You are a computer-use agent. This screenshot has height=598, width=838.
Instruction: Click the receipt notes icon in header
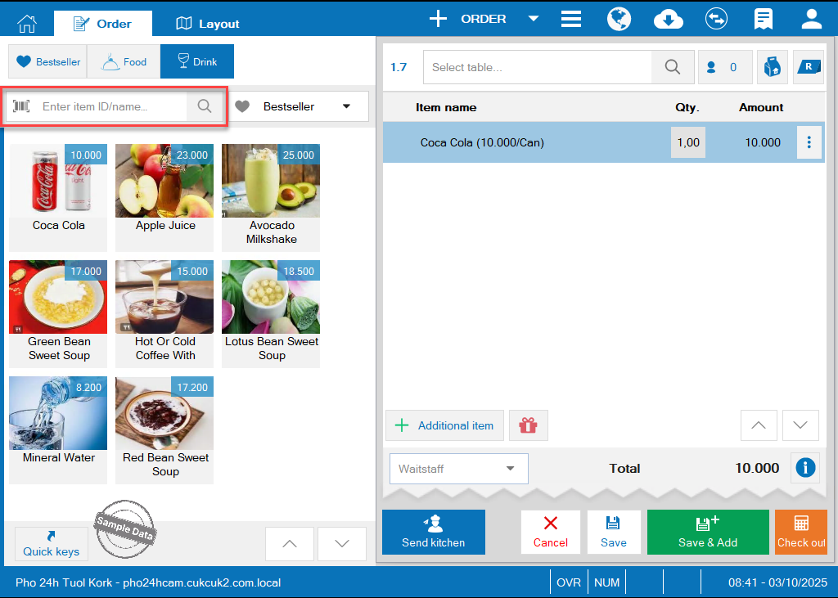click(x=764, y=19)
